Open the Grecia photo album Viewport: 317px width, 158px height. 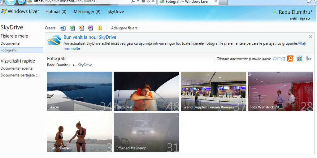tap(80, 91)
